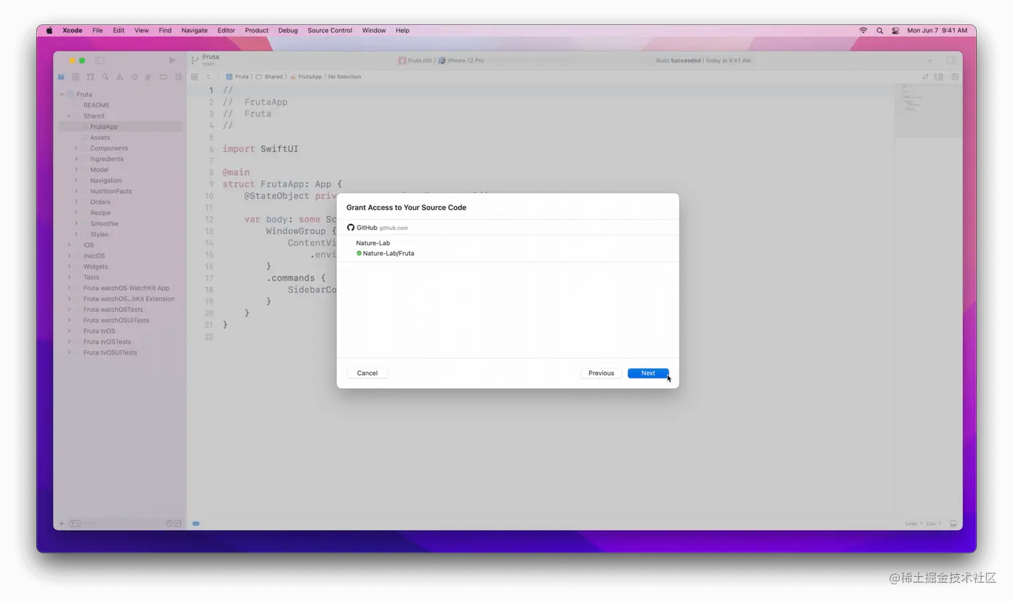Screen dimensions: 1013x601
Task: Open the related items grid menu
Action: [x=194, y=77]
